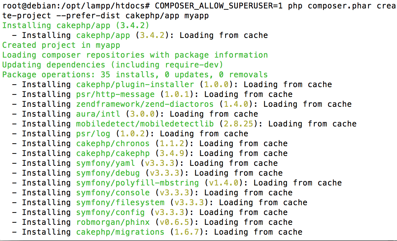
Task: Click the symfony/polyfill-mbstring package name
Action: (137, 183)
